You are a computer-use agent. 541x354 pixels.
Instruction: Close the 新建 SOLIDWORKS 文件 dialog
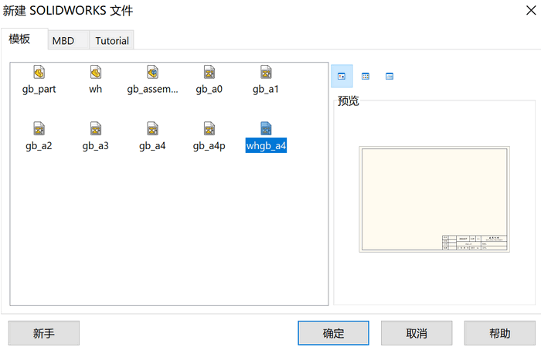pos(531,10)
